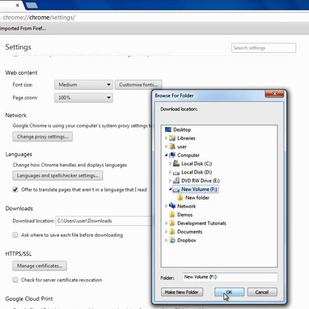309x309 pixels.
Task: Click the New Volume (F:) drive icon
Action: 176,189
